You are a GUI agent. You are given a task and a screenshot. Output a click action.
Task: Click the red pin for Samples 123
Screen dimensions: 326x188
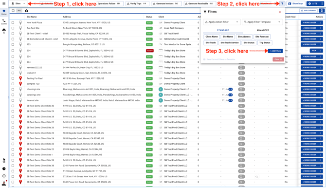[x=20, y=84]
